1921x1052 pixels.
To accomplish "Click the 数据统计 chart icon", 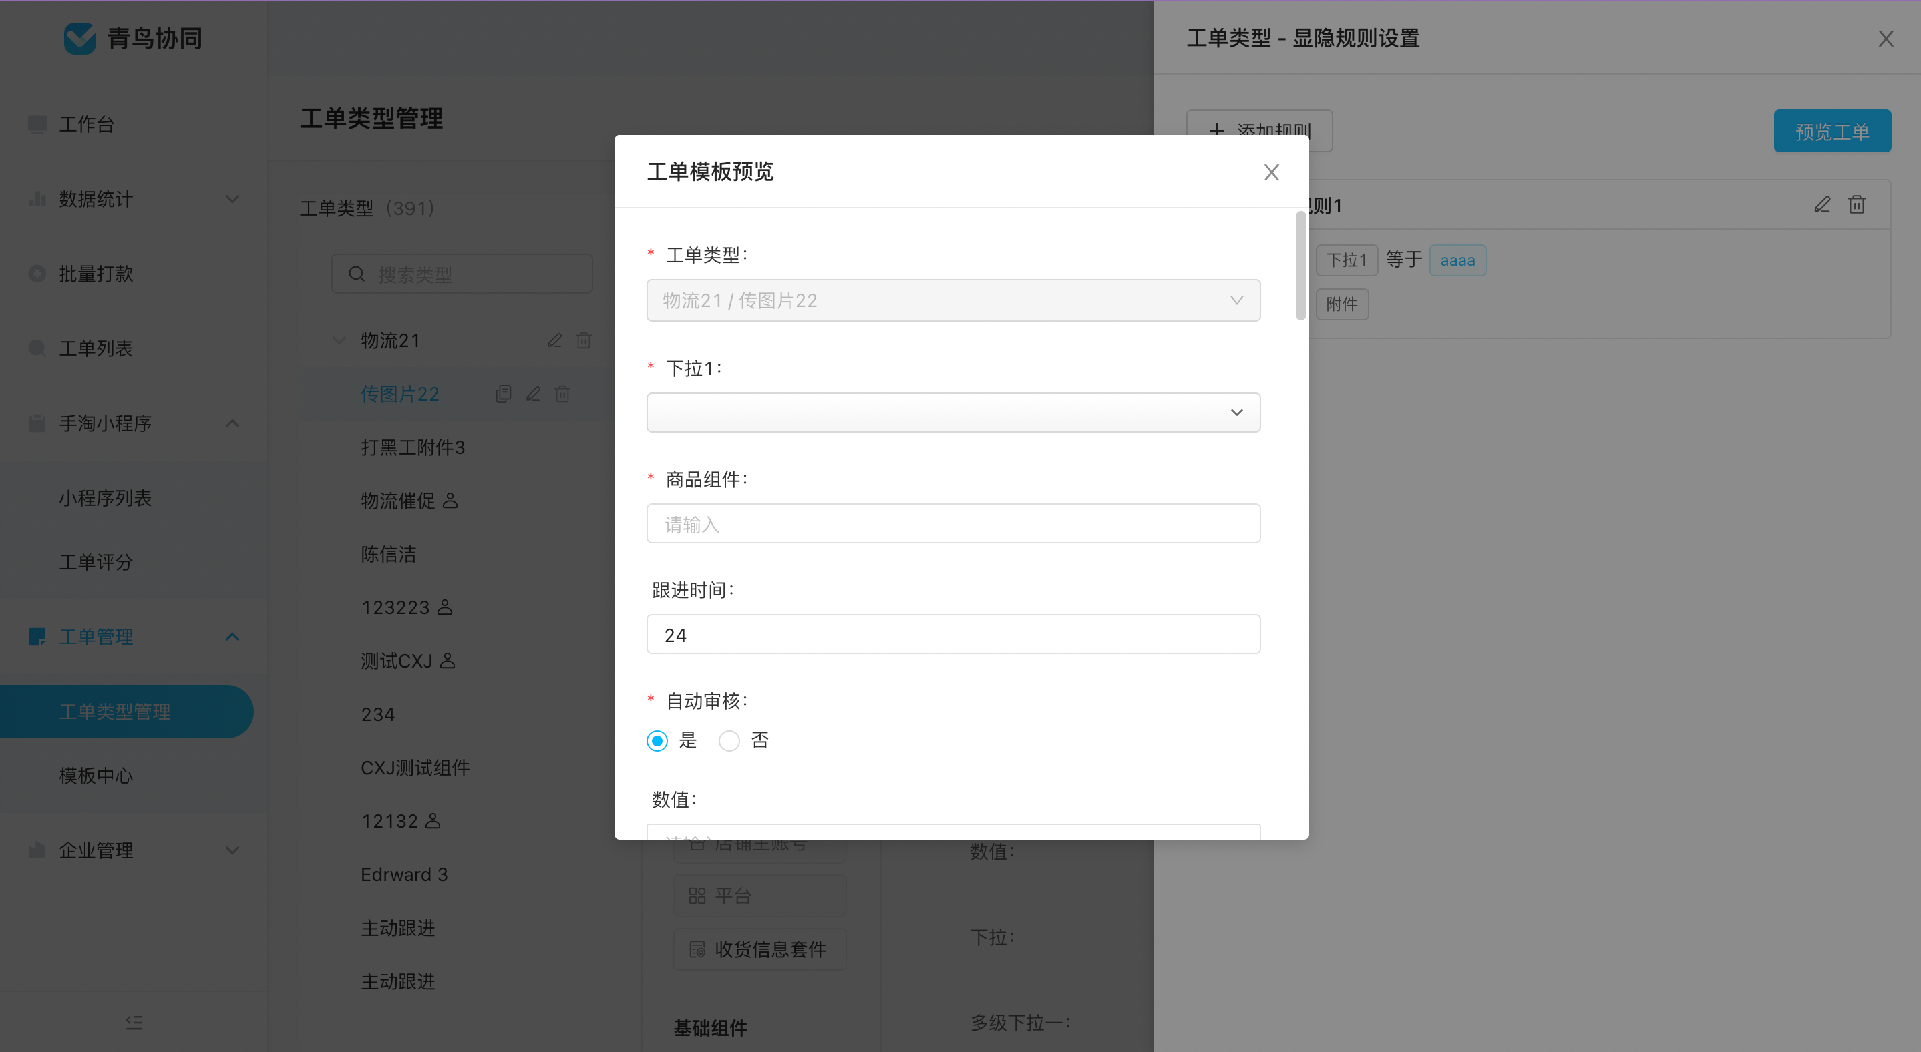I will (x=37, y=199).
